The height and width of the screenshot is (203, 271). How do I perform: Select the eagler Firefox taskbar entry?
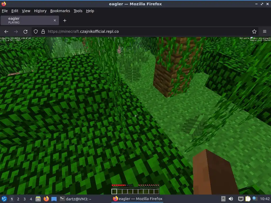(138, 199)
